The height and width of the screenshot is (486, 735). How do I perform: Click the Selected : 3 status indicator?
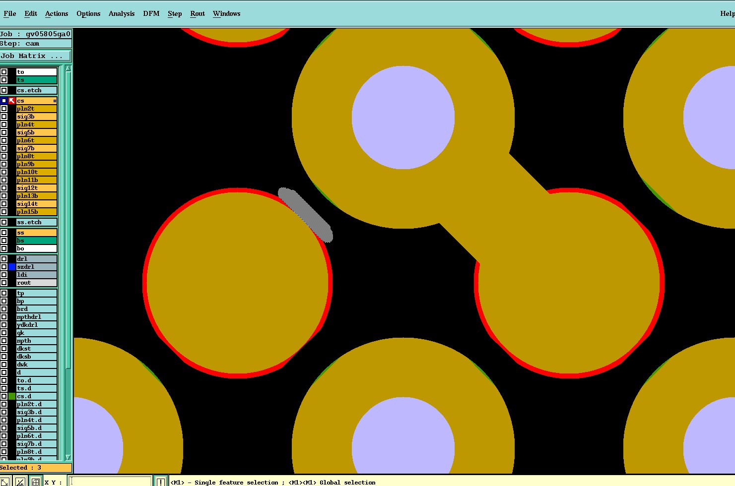pyautogui.click(x=36, y=468)
